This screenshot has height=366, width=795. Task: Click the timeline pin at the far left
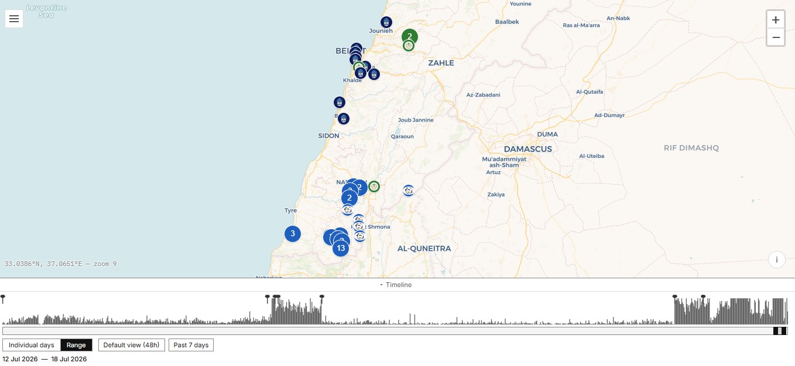point(3,298)
